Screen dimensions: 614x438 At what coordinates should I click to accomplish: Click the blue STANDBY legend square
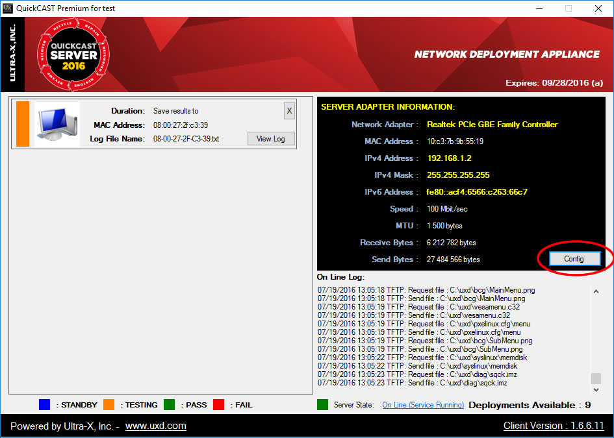(x=44, y=405)
